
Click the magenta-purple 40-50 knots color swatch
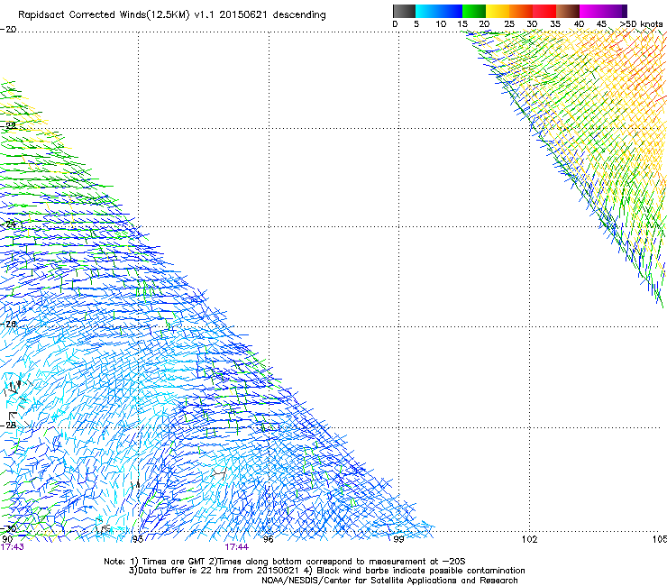point(603,11)
